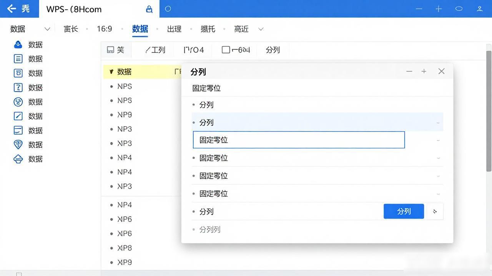Click the 秃 tab next to back arrow

25,8
